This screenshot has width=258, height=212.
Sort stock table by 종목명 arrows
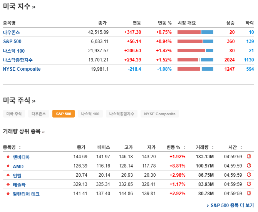point(20,147)
